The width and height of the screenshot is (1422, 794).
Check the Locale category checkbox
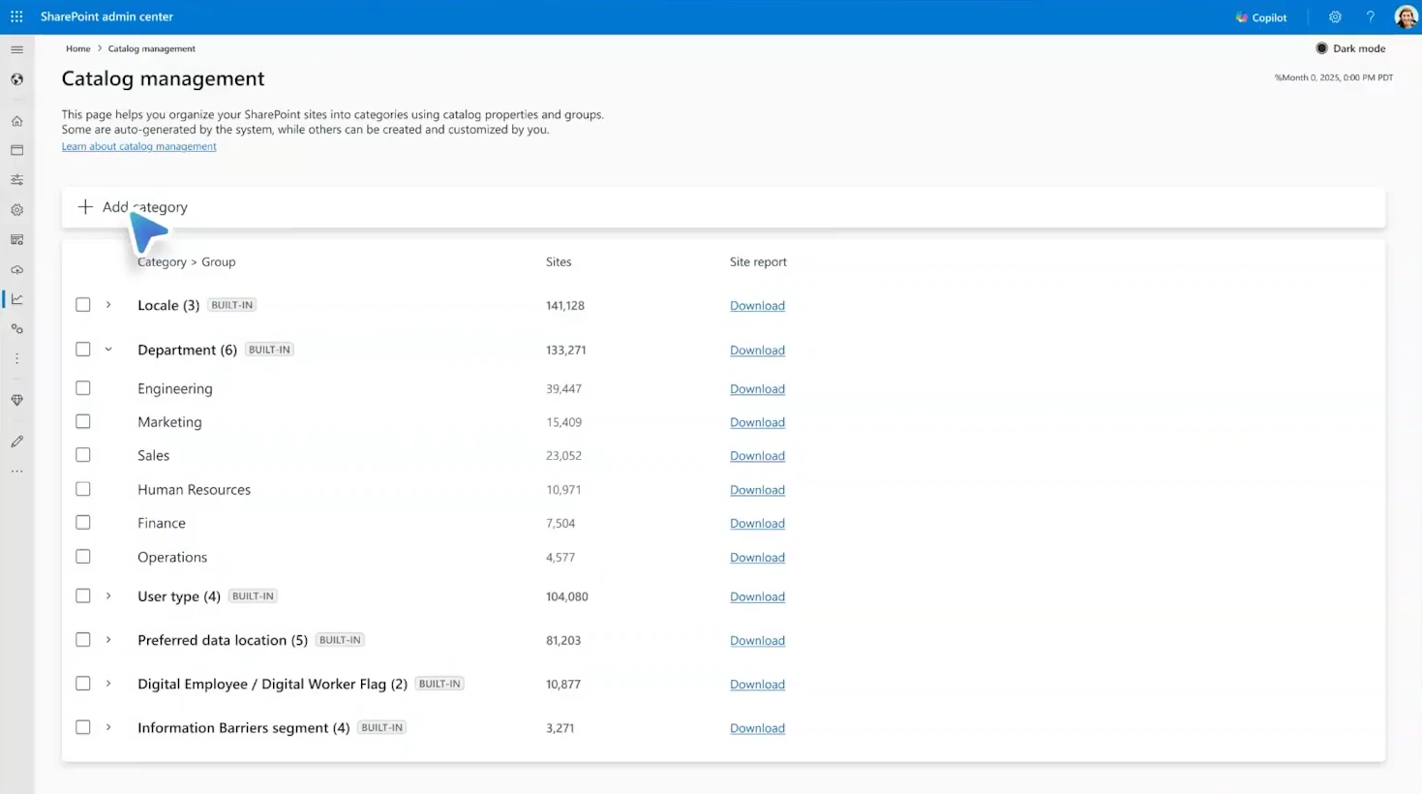tap(83, 305)
